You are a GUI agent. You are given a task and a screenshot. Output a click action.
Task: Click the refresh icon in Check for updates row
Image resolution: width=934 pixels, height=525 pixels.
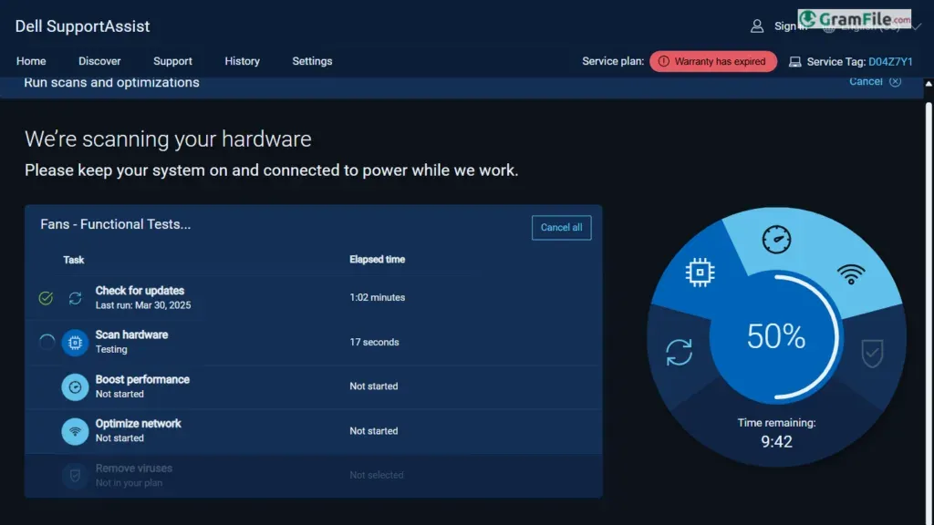point(75,298)
